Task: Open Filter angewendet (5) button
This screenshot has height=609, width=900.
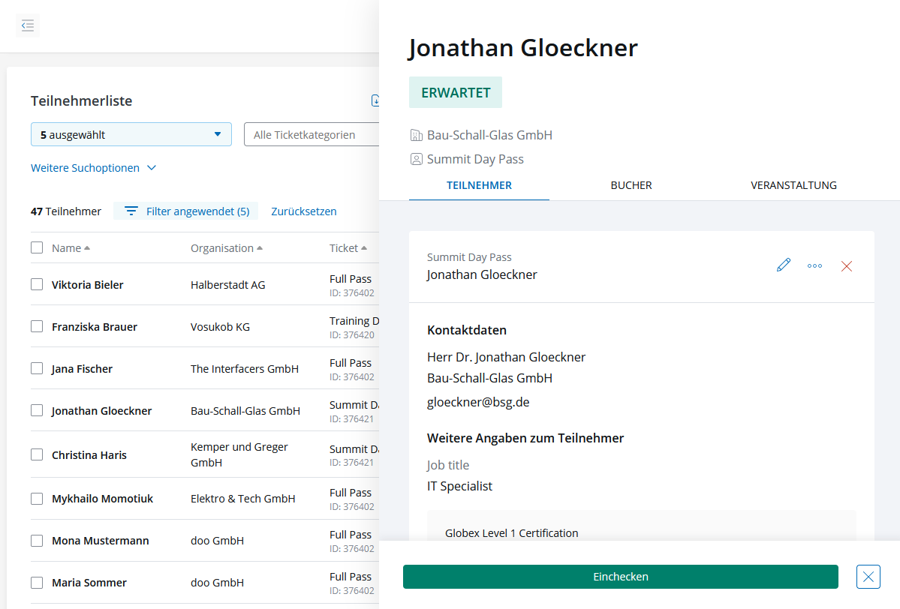Action: pos(185,211)
